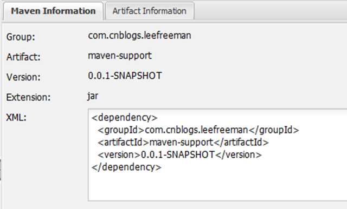Click the Version field label
The width and height of the screenshot is (347, 209).
[23, 77]
